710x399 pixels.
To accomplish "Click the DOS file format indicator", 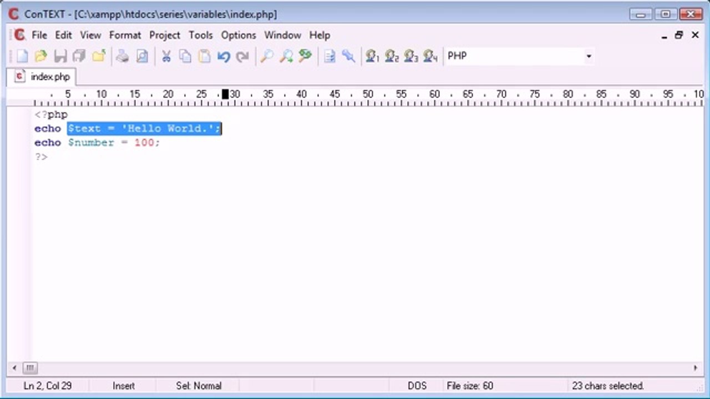I will (x=417, y=386).
